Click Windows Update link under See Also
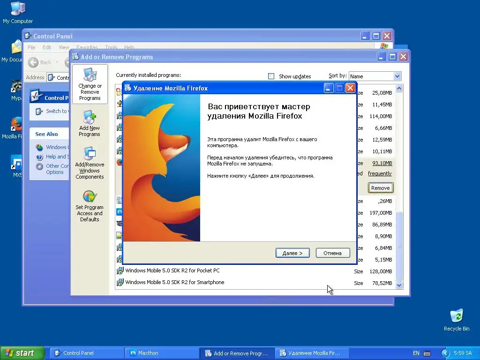 (57, 147)
